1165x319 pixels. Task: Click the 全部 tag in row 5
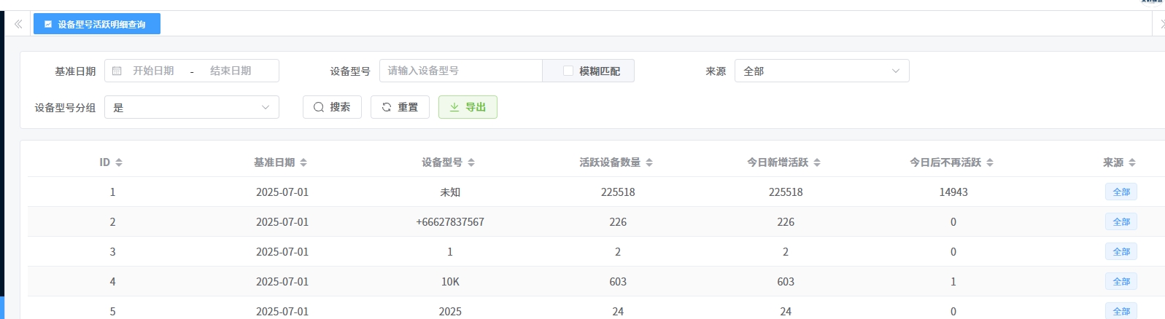click(x=1121, y=311)
